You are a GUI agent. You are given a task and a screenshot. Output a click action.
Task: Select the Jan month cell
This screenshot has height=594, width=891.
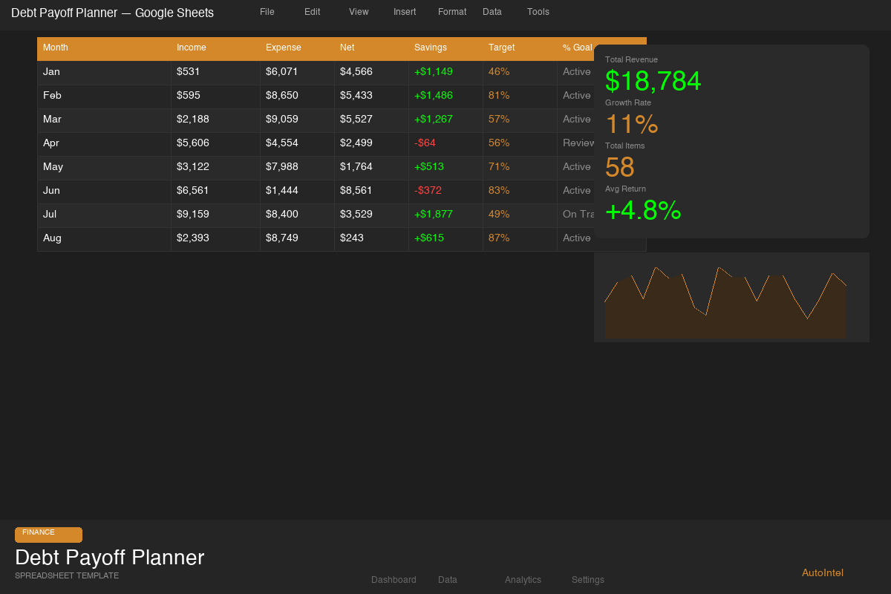(104, 73)
